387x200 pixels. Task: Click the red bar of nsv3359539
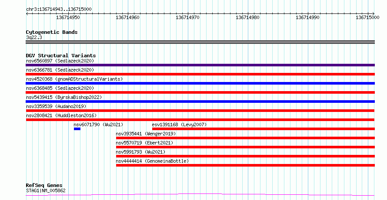click(x=200, y=111)
